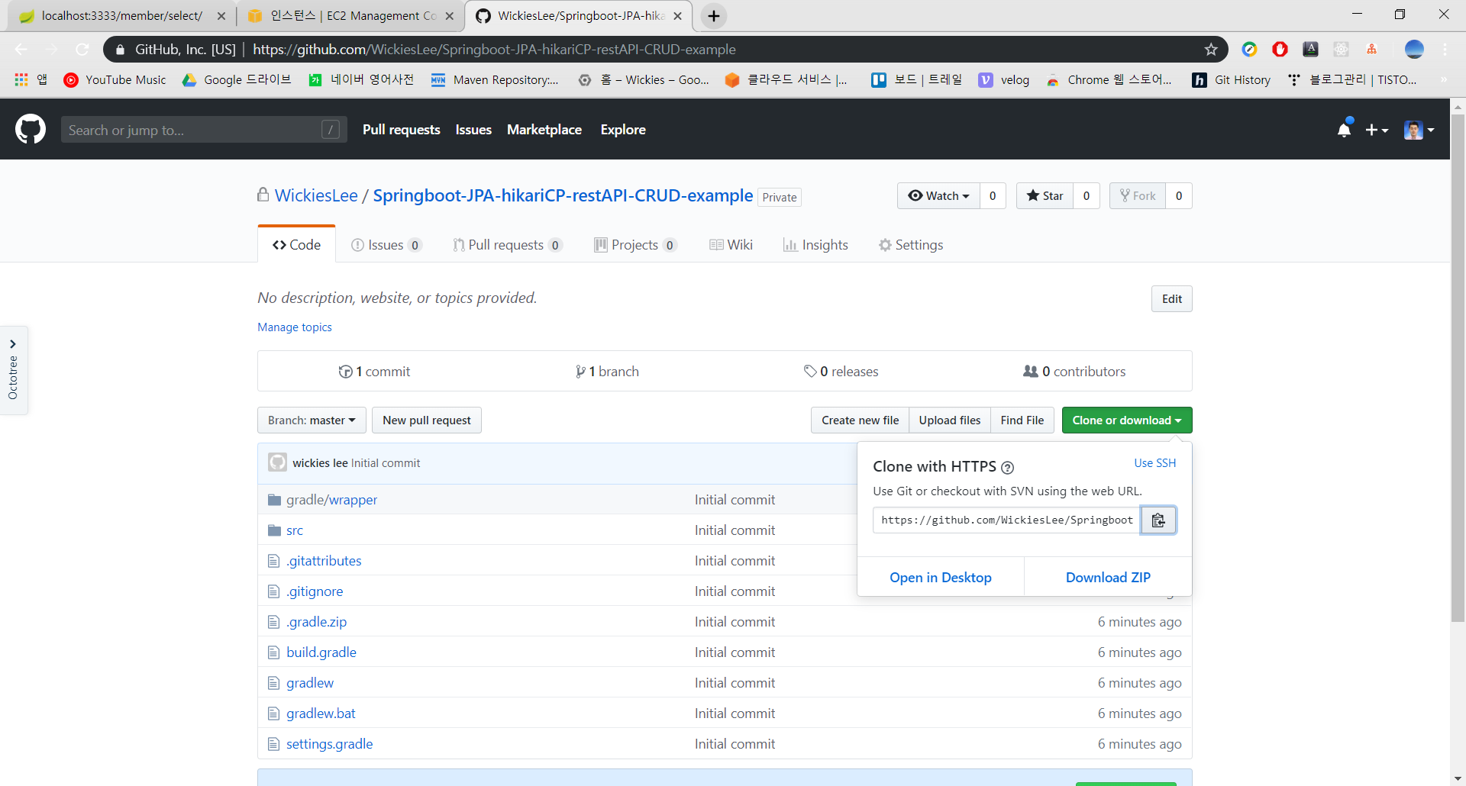View 1 branch list
Viewport: 1466px width, 786px height.
click(607, 372)
